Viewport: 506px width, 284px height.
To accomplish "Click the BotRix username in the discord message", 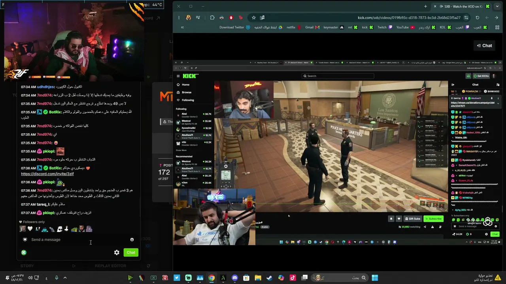I will (x=55, y=168).
